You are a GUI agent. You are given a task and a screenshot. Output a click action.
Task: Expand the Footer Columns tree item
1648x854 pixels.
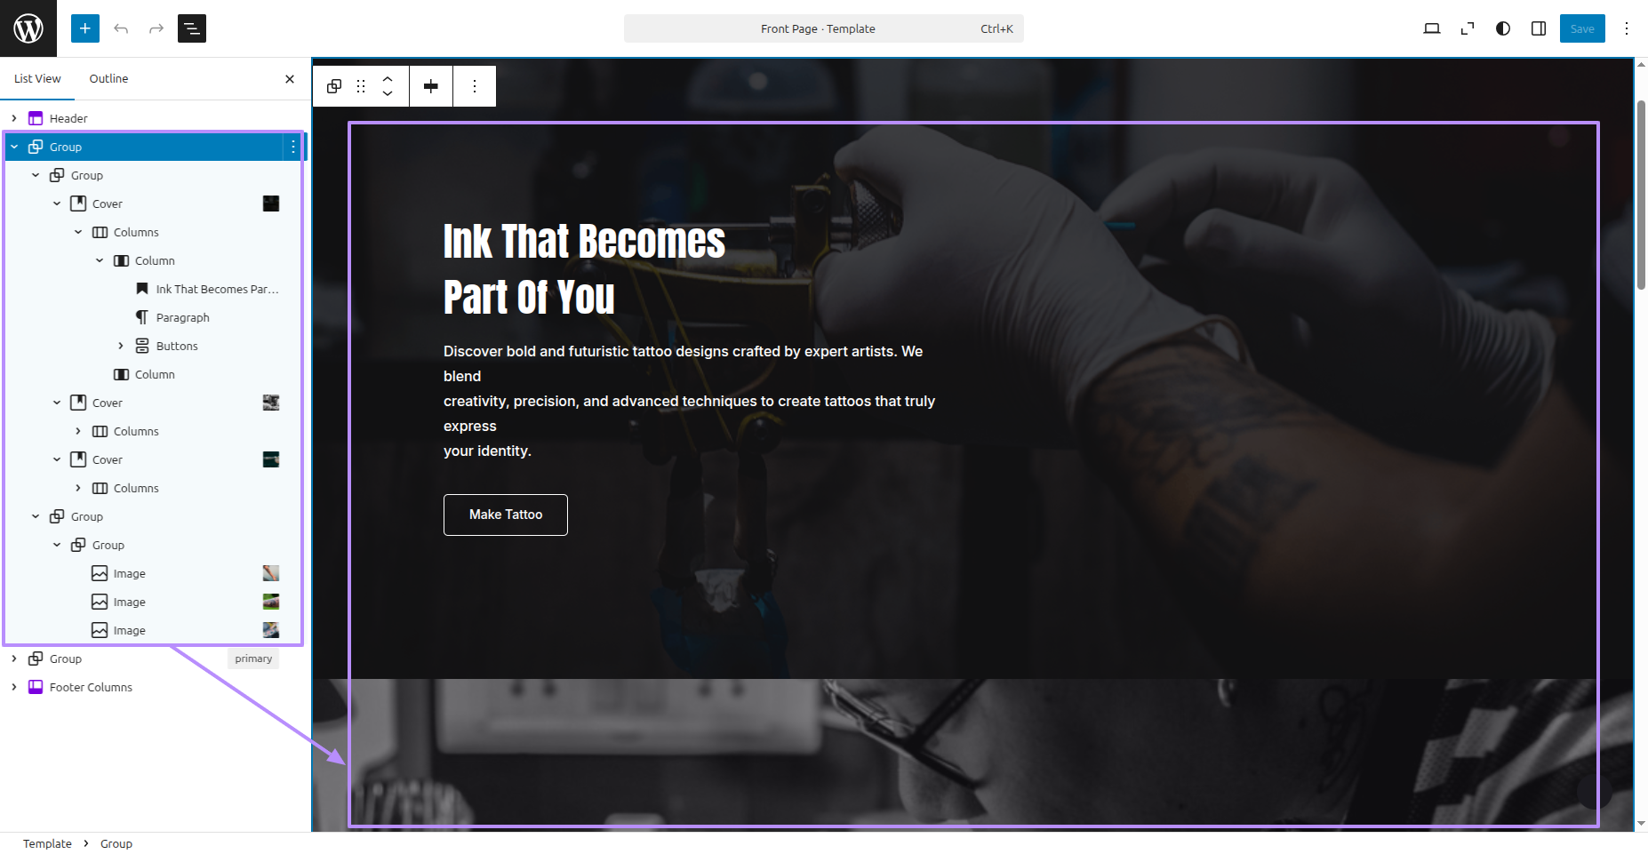[14, 687]
